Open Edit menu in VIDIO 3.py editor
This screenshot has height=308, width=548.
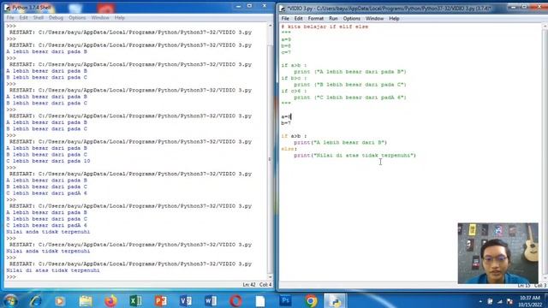pos(298,18)
